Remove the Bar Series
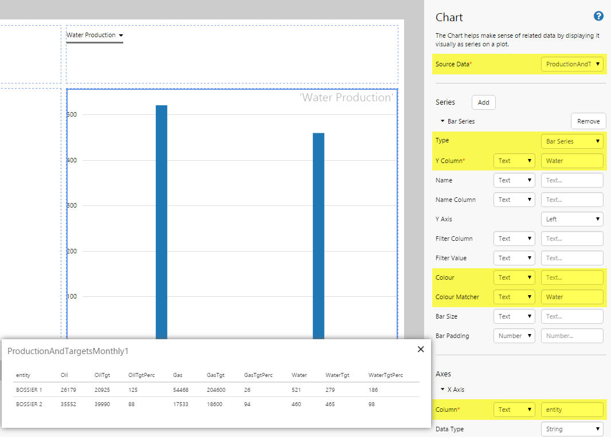 tap(588, 121)
